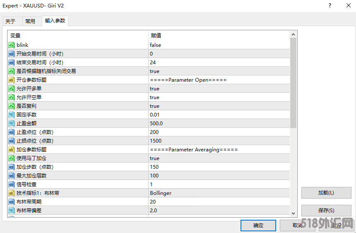Click the scrollbar up arrow
Image resolution: width=356 pixels, height=233 pixels.
[x=293, y=34]
